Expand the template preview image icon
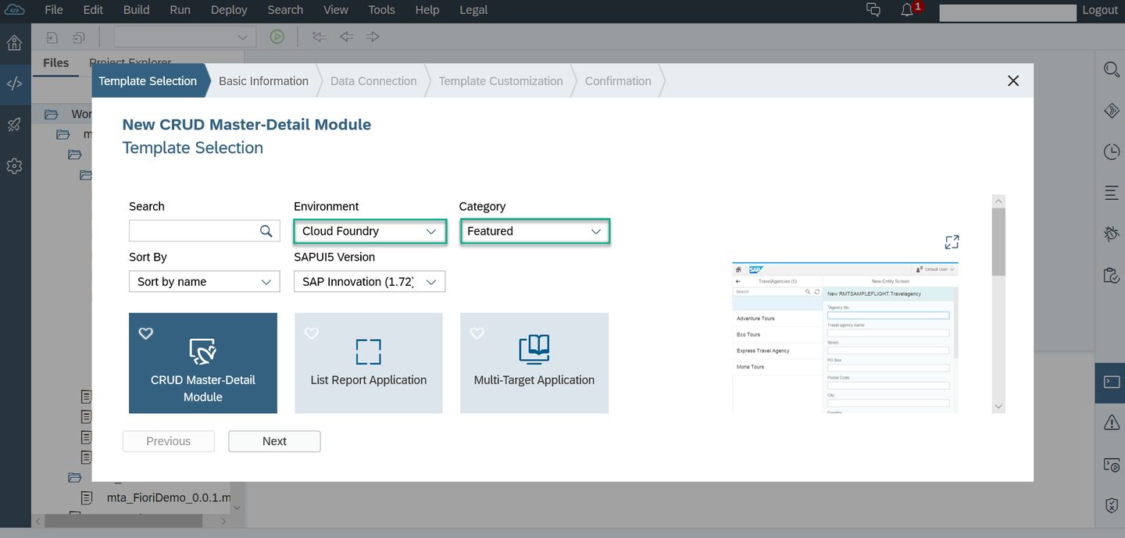Viewport: 1125px width, 538px height. tap(952, 242)
